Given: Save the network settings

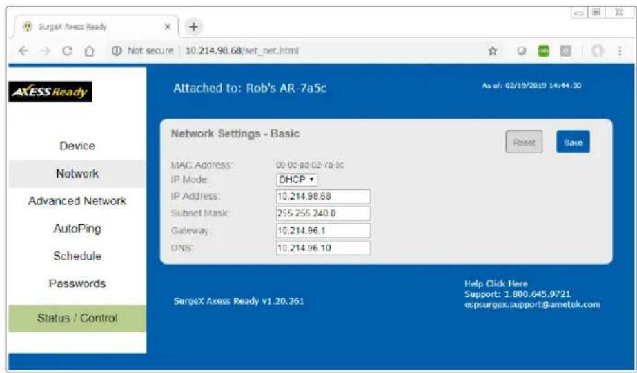Looking at the screenshot, I should click(573, 142).
